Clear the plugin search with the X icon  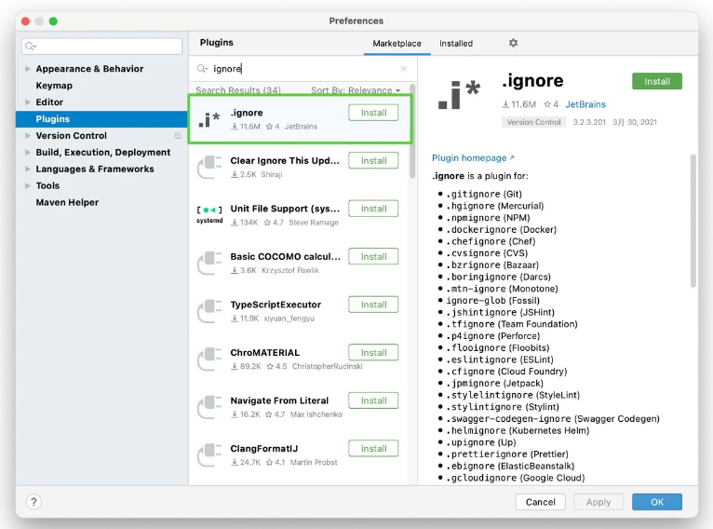coord(403,69)
